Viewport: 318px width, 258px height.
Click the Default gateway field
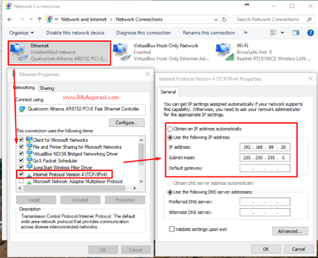[265, 168]
